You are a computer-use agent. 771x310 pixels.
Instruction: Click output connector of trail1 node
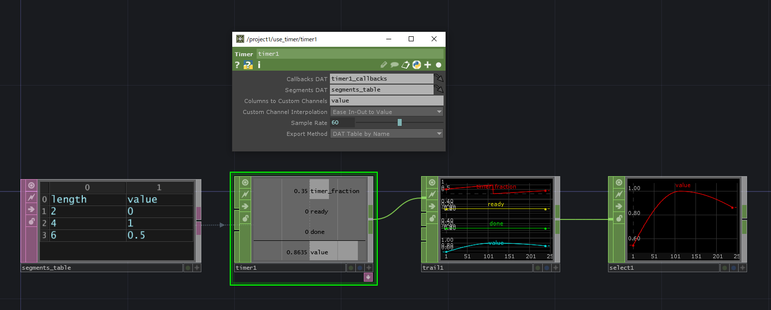(x=558, y=219)
